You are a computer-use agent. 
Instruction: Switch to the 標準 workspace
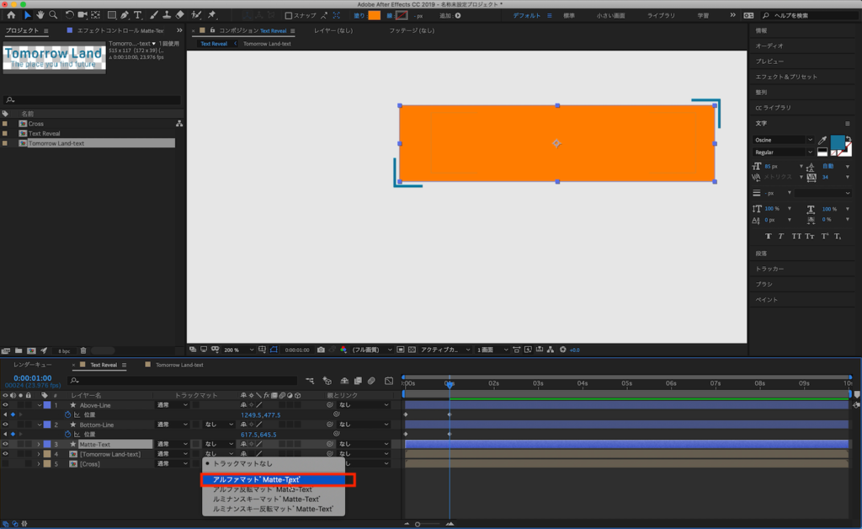pyautogui.click(x=569, y=15)
